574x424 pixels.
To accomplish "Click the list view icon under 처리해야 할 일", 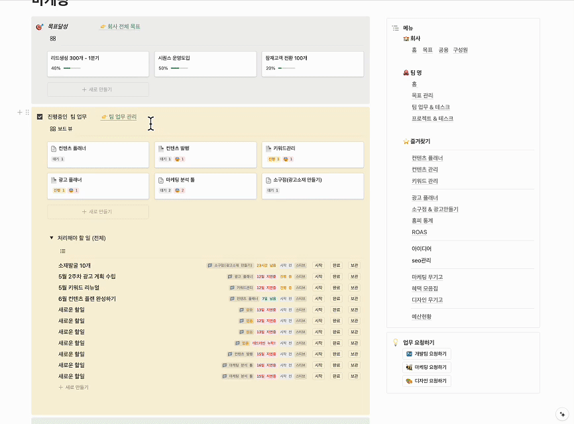I will click(63, 251).
